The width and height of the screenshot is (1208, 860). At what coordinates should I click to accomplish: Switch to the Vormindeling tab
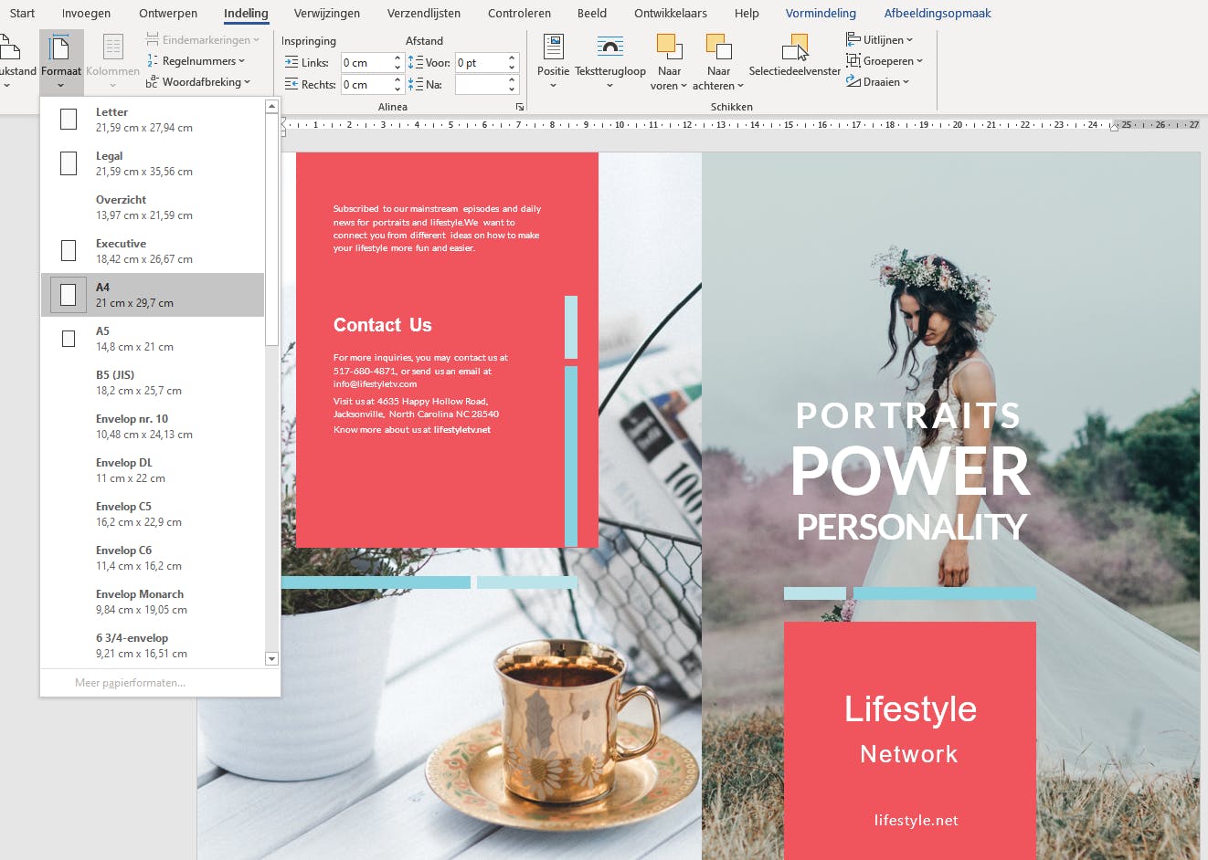[821, 13]
